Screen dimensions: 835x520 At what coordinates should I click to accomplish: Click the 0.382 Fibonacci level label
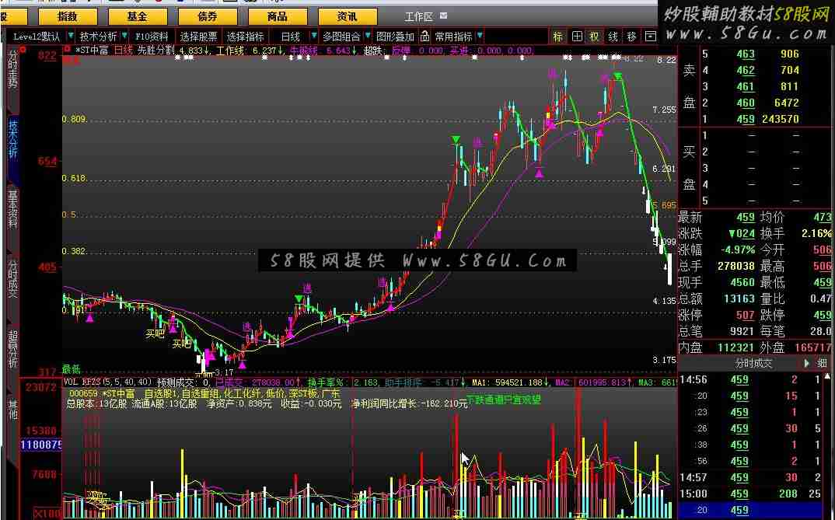click(75, 251)
